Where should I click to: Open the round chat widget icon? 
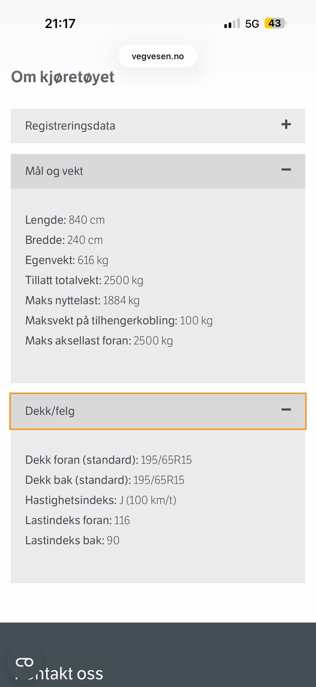click(25, 662)
